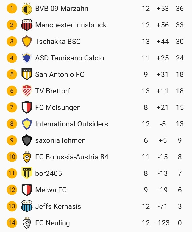Click the BVB 09 Marzahn club crest
The height and width of the screenshot is (232, 192).
pos(27,9)
